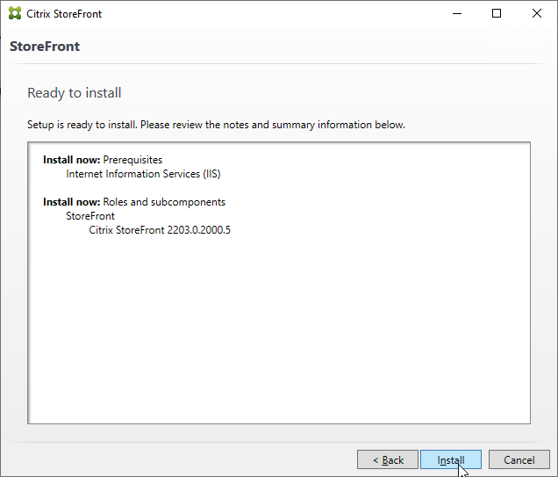
Task: Click the 'Ready to install' heading
Action: 75,93
